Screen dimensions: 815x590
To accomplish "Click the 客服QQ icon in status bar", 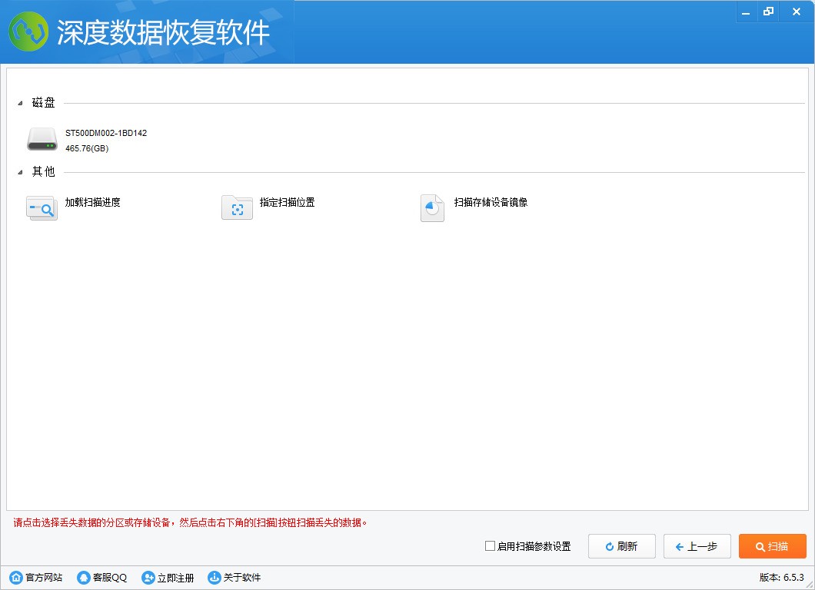I will tap(83, 577).
